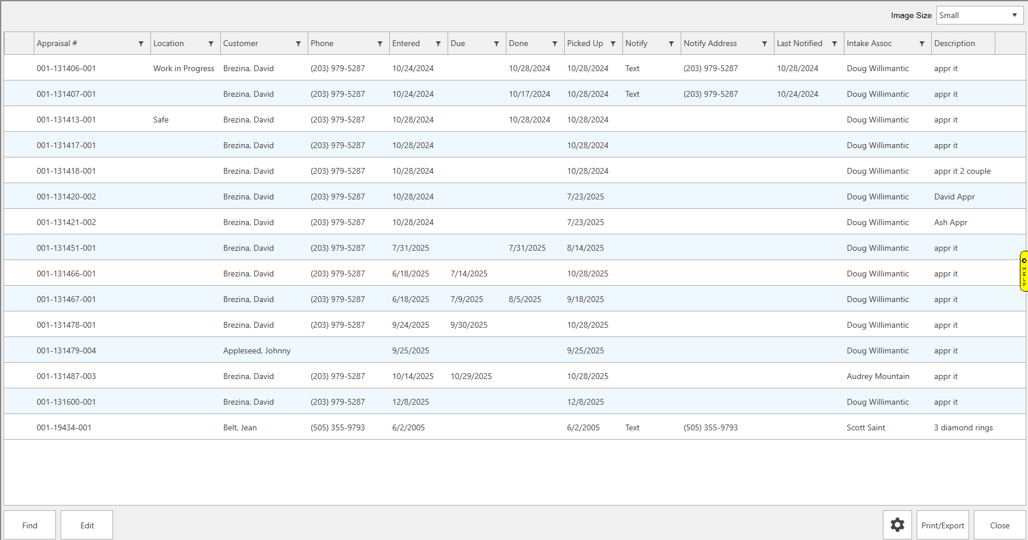Click the Print/Export button
1028x540 pixels.
click(942, 525)
